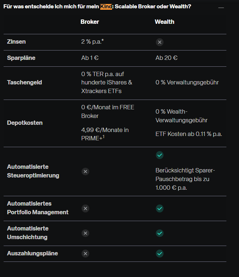Viewport: 239px width, 277px height.
Task: Click the highlighted word Kind
Action: 106,6
